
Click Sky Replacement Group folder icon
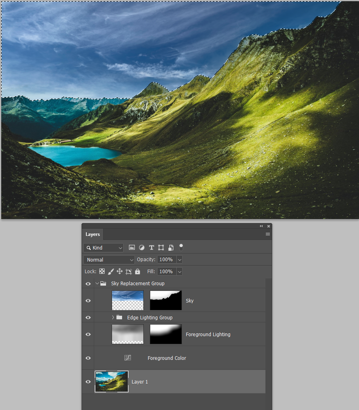tap(104, 284)
